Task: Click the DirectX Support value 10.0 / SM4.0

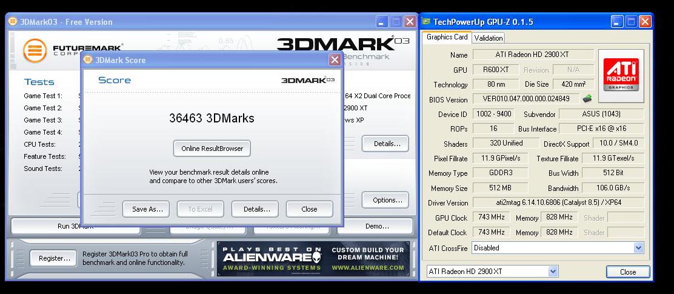Action: (x=618, y=143)
